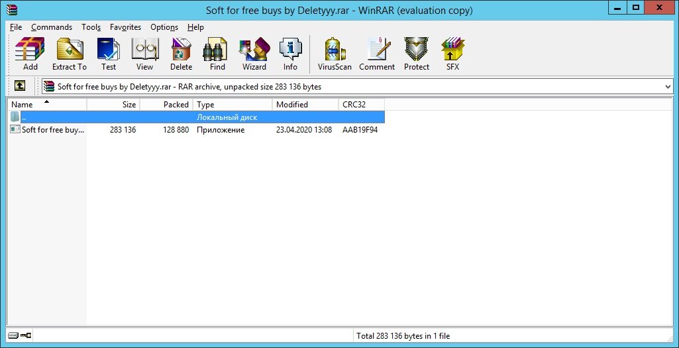
Task: Click the packed size value 128 880
Action: click(x=176, y=129)
